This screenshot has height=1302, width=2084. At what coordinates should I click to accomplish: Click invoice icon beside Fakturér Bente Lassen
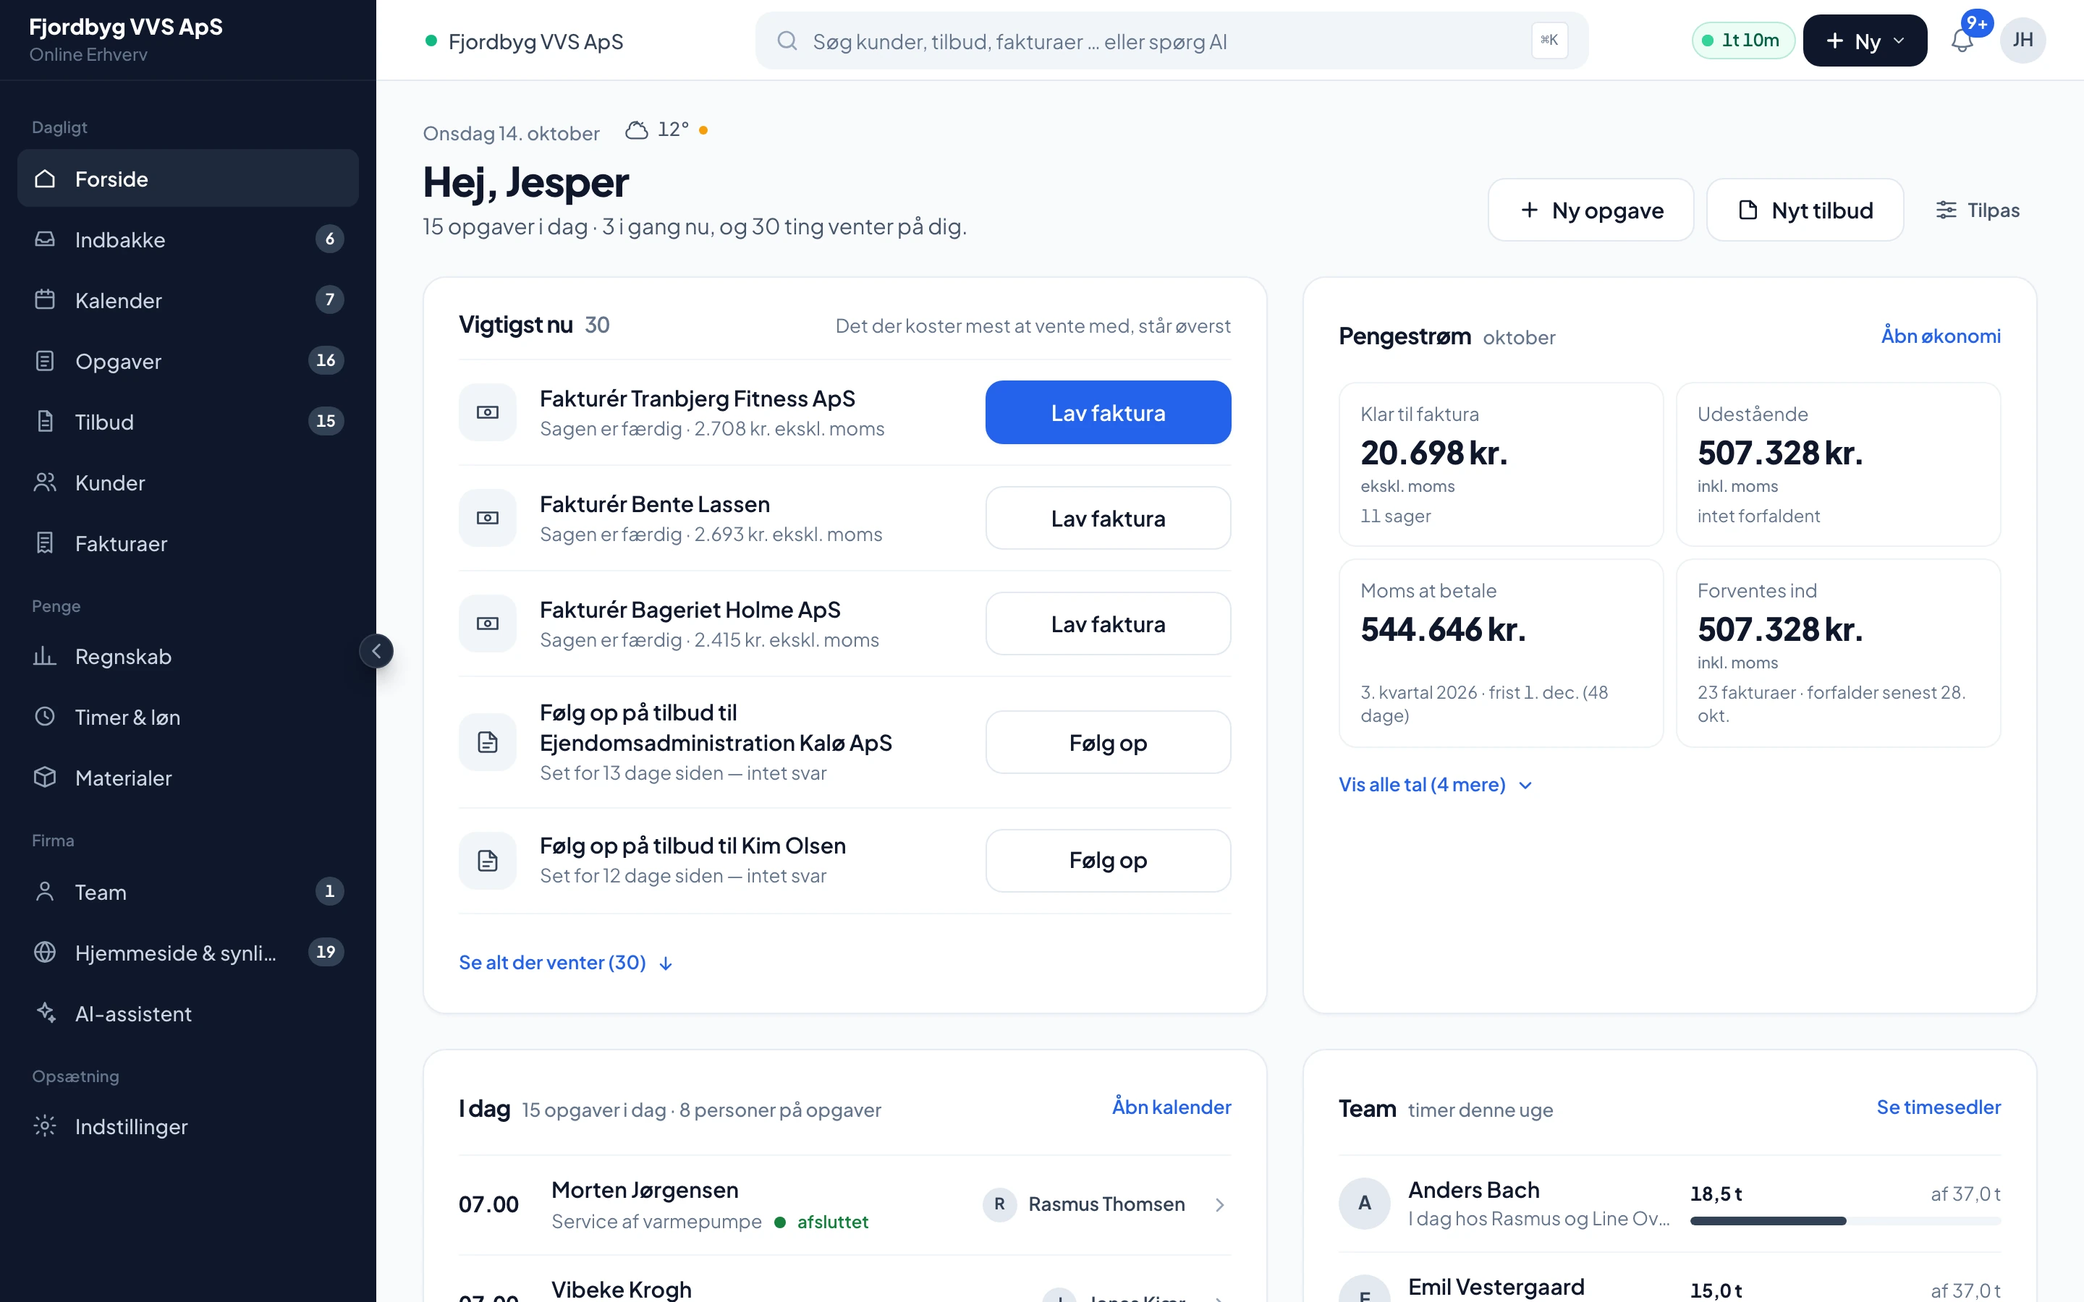point(488,517)
